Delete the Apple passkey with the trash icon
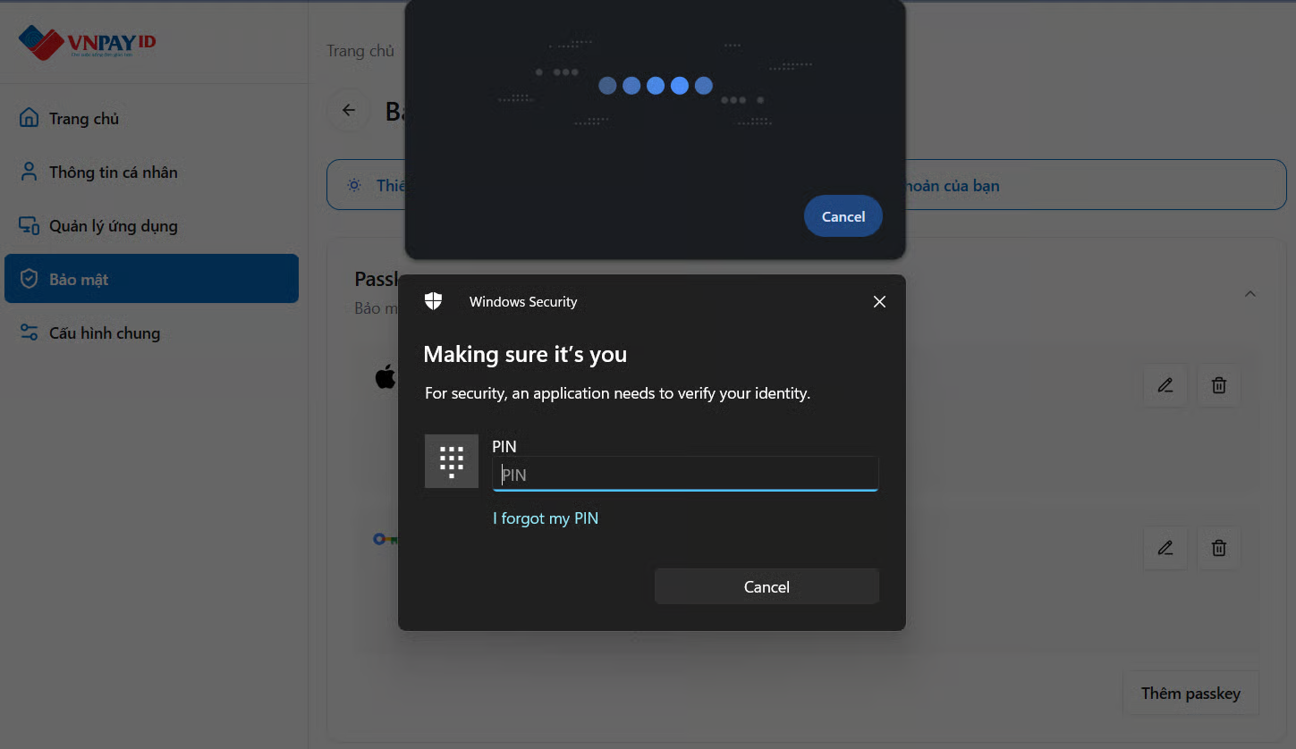1296x749 pixels. pyautogui.click(x=1218, y=385)
